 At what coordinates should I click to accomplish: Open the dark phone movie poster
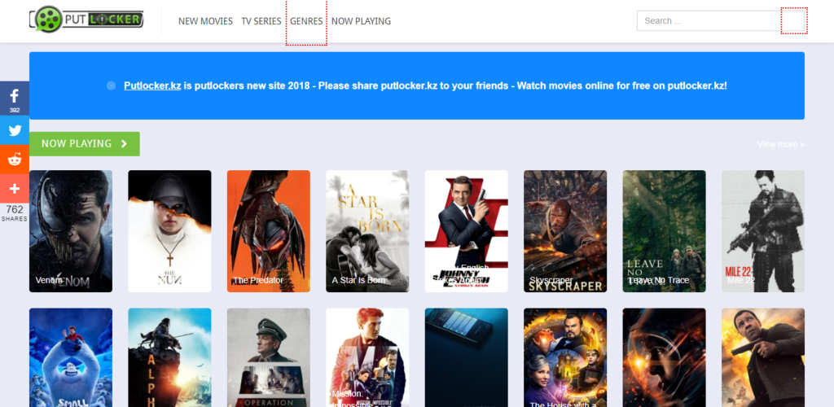467,357
